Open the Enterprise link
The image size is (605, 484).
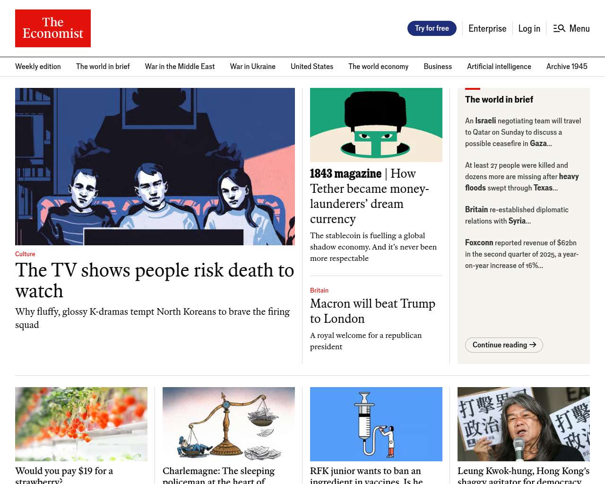click(x=487, y=28)
